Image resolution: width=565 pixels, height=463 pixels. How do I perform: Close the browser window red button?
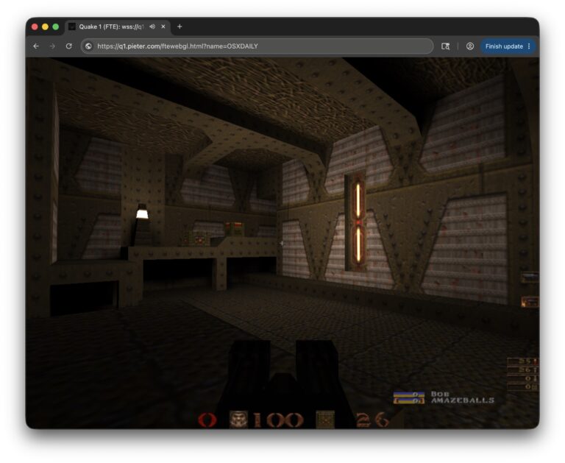tap(35, 26)
